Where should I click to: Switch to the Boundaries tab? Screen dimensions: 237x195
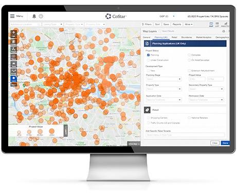pos(187,37)
